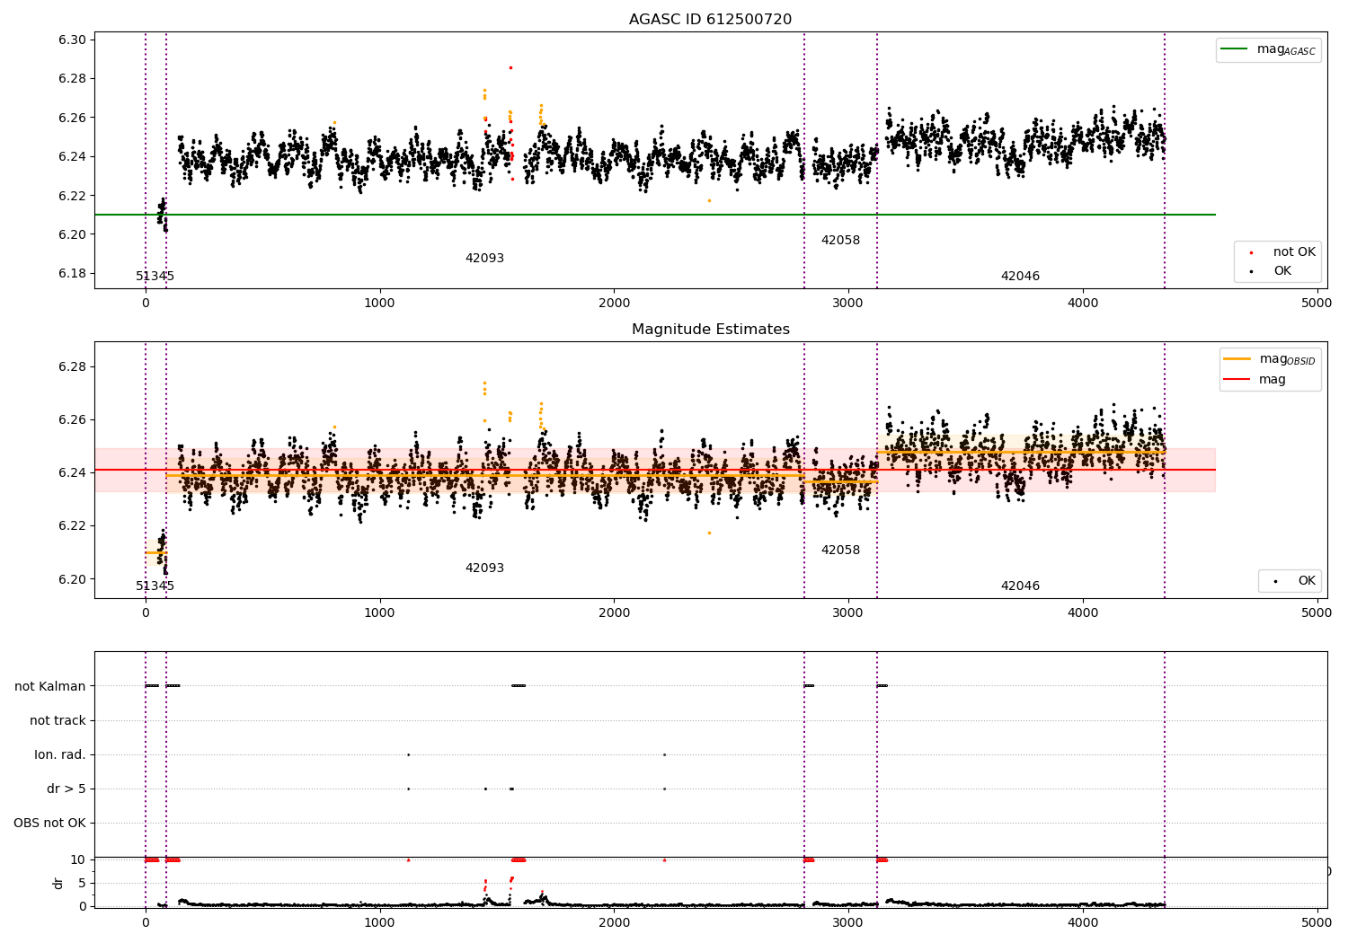Screen dimensions: 1348x943
Task: Click the "Ion. rad." axis label
Action: [60, 754]
